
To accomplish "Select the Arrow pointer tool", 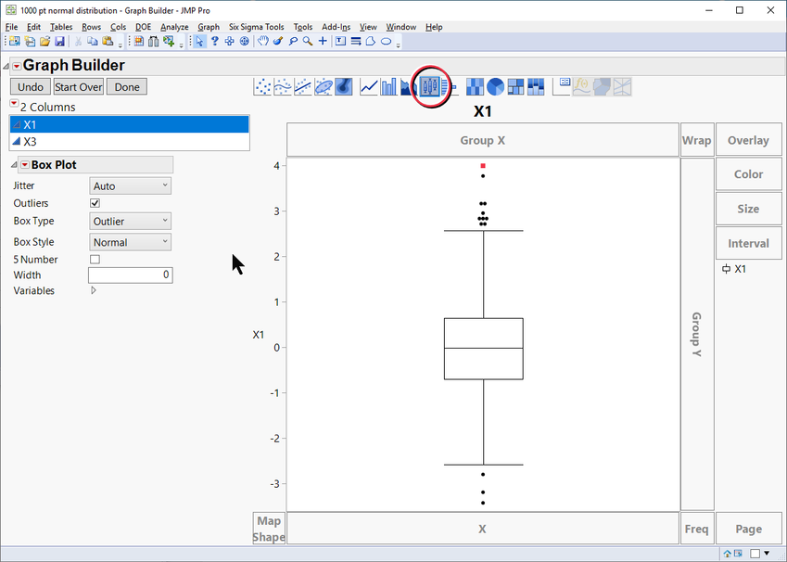I will pyautogui.click(x=199, y=42).
